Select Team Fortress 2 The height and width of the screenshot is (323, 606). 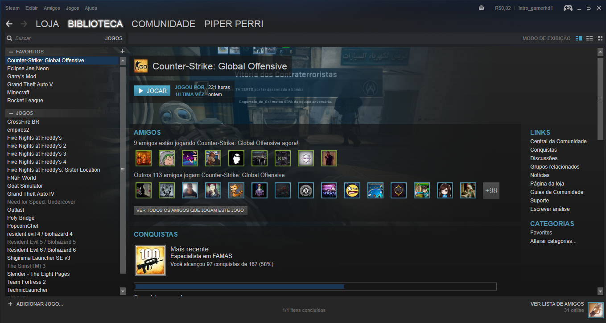(26, 282)
